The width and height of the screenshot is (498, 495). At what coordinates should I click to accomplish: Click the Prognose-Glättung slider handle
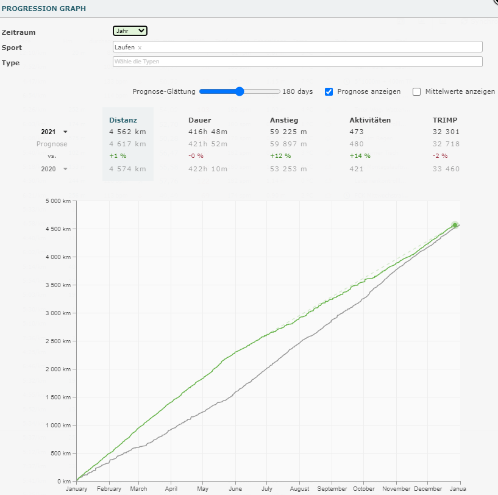point(240,91)
